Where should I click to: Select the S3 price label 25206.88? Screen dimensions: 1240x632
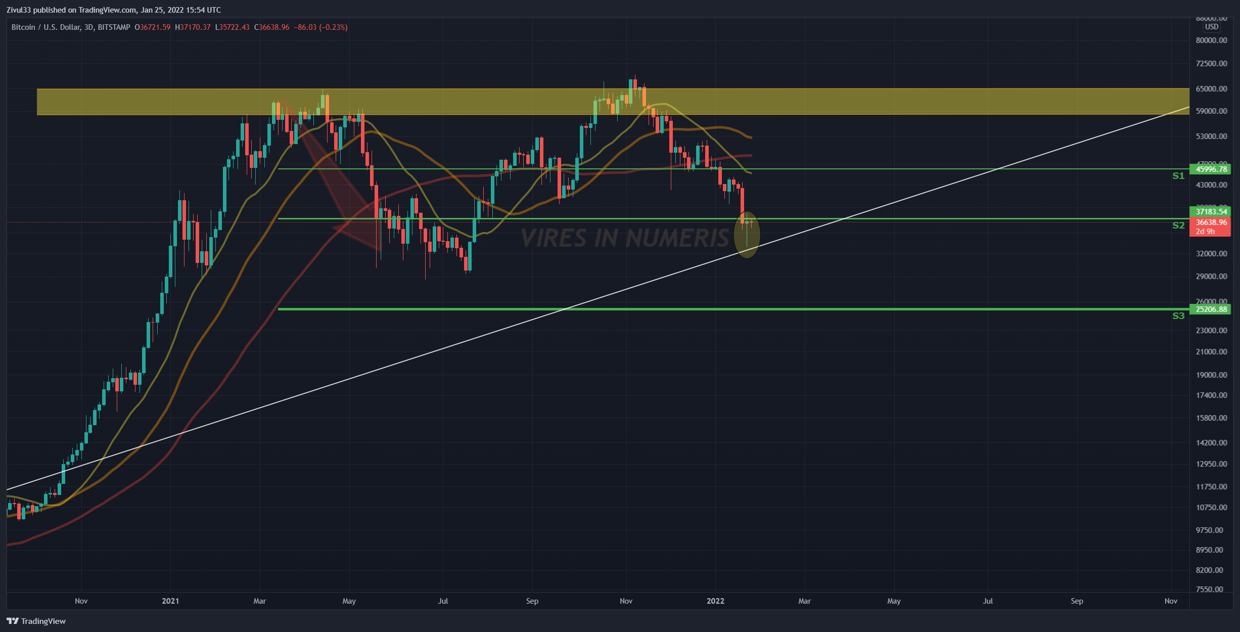[1210, 309]
